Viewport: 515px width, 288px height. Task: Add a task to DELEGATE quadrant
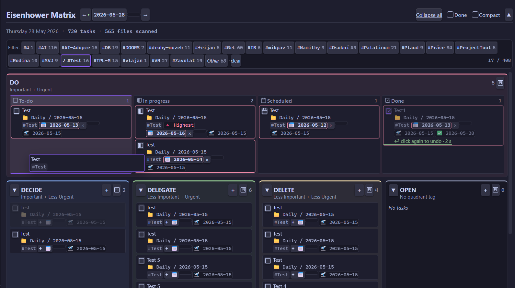(233, 190)
